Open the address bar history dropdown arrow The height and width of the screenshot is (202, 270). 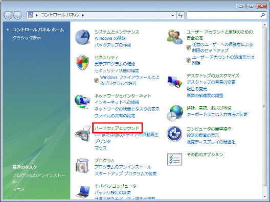[x=172, y=15]
